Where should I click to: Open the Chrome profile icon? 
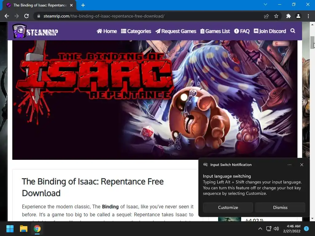click(298, 16)
